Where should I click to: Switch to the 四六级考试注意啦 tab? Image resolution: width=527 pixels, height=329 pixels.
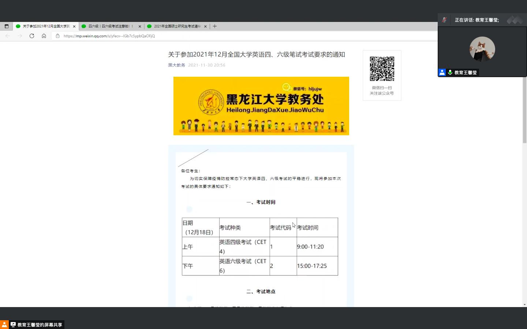click(111, 26)
